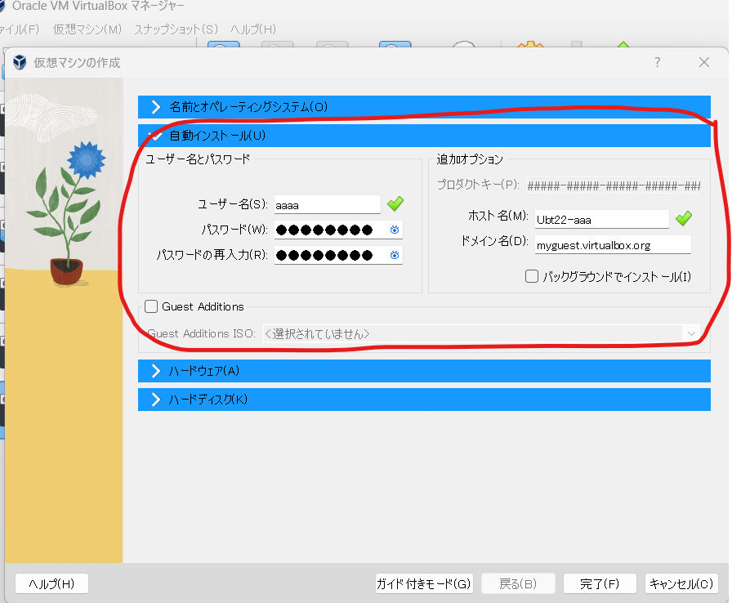The height and width of the screenshot is (603, 732).
Task: Click the ドメイン名(D) input field
Action: (613, 244)
